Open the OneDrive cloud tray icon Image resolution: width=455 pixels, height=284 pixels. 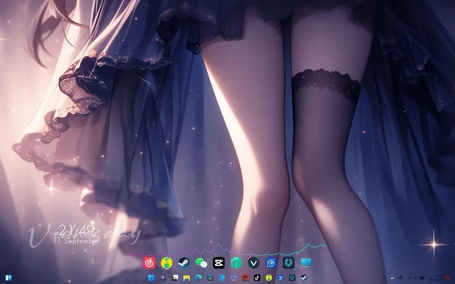[x=392, y=278]
